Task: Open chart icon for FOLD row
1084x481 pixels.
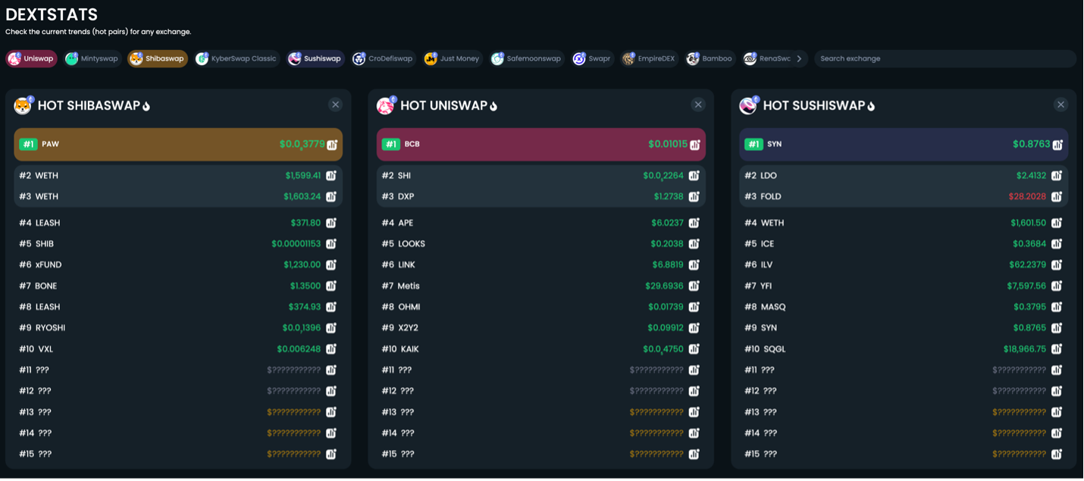Action: click(x=1057, y=196)
